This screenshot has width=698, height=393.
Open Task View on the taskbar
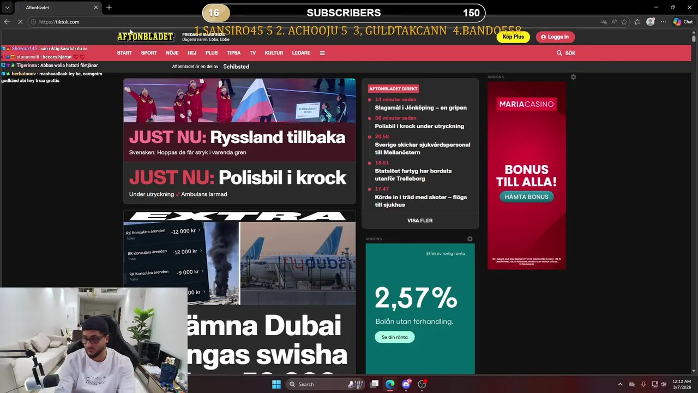pyautogui.click(x=374, y=384)
